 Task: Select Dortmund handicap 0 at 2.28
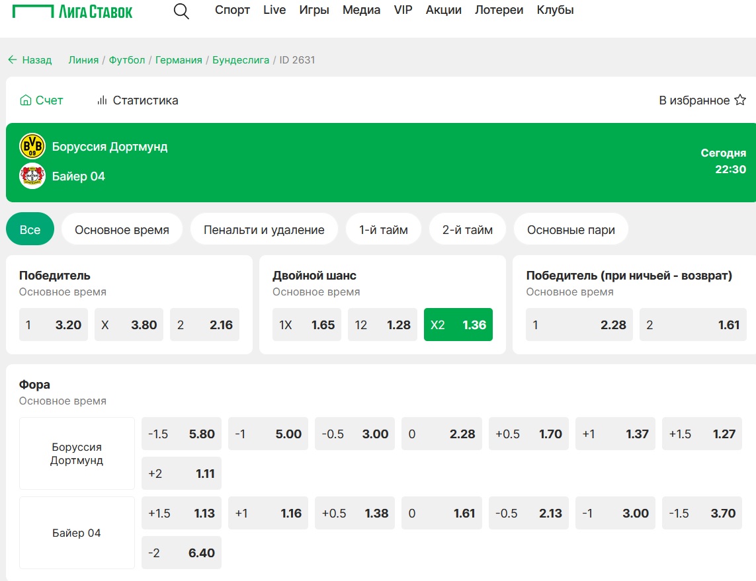pos(442,434)
